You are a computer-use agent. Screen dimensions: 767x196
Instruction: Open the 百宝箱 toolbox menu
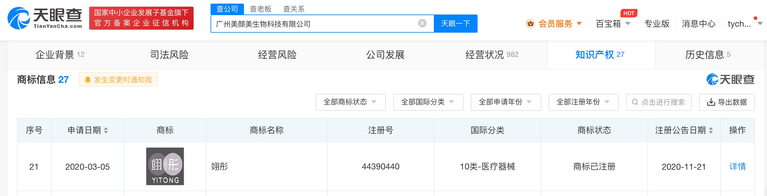pyautogui.click(x=613, y=24)
